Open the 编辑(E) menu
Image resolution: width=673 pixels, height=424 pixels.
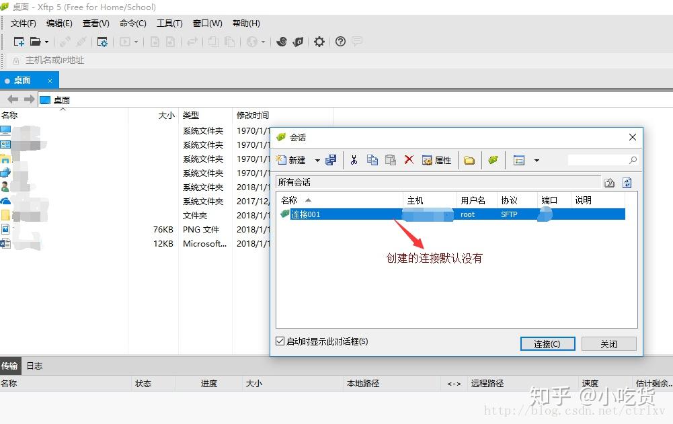coord(59,23)
